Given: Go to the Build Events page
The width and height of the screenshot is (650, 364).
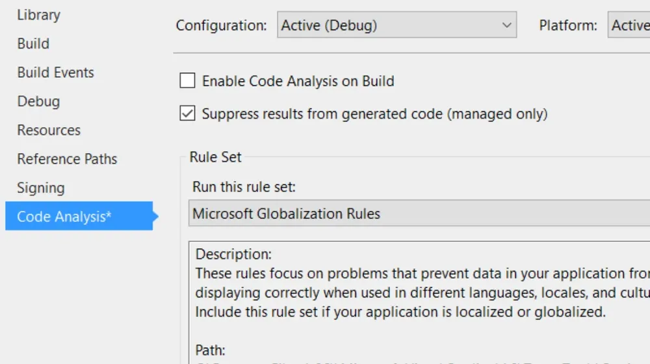Looking at the screenshot, I should pos(55,73).
